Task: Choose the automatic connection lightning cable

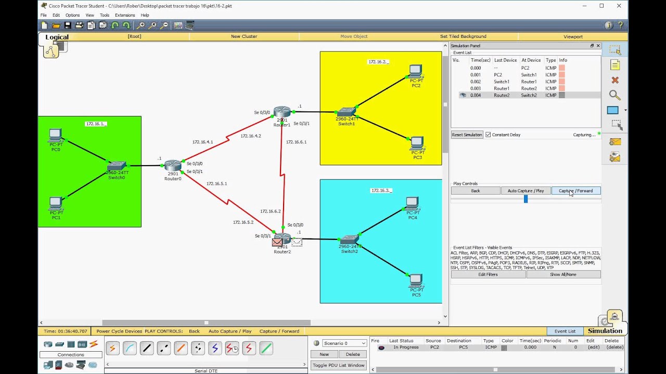Action: pyautogui.click(x=112, y=349)
